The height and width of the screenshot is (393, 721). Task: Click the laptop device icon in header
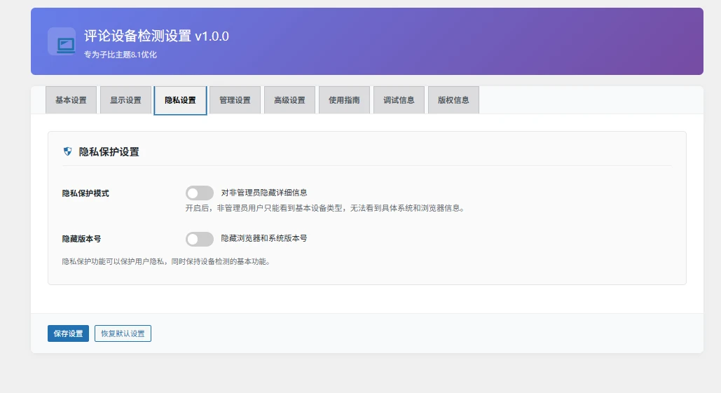pyautogui.click(x=62, y=41)
